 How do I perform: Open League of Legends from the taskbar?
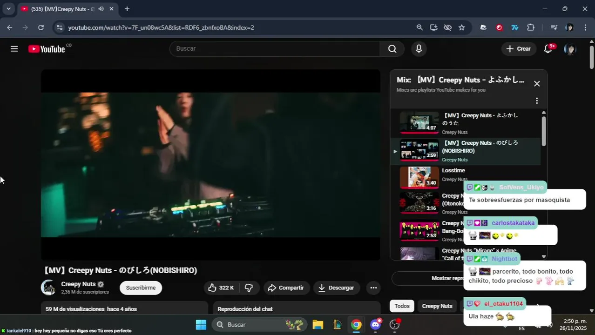337,325
